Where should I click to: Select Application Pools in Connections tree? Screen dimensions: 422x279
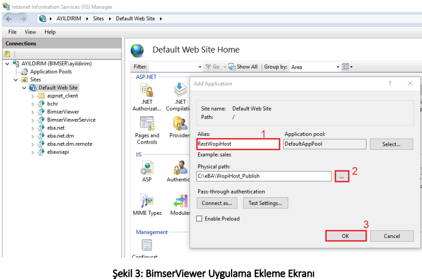[x=51, y=72]
